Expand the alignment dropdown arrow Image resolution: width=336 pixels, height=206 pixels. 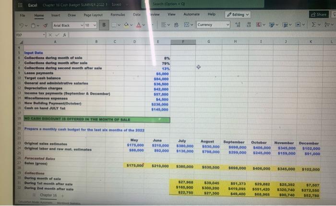click(x=168, y=25)
